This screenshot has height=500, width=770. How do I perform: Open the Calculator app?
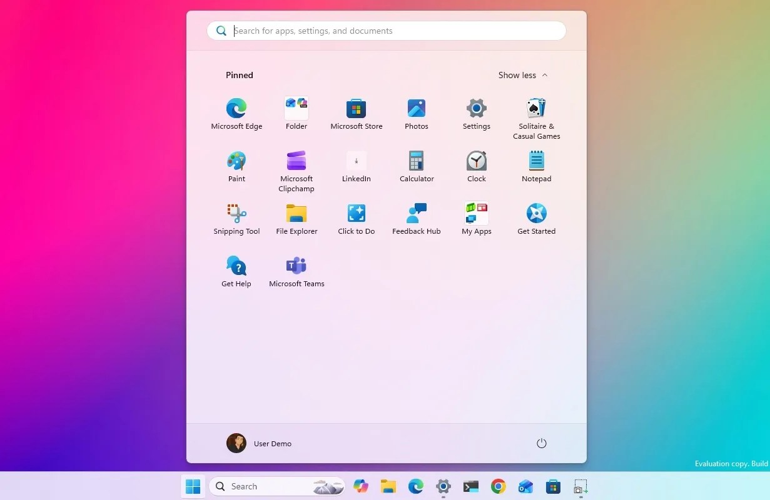417,166
